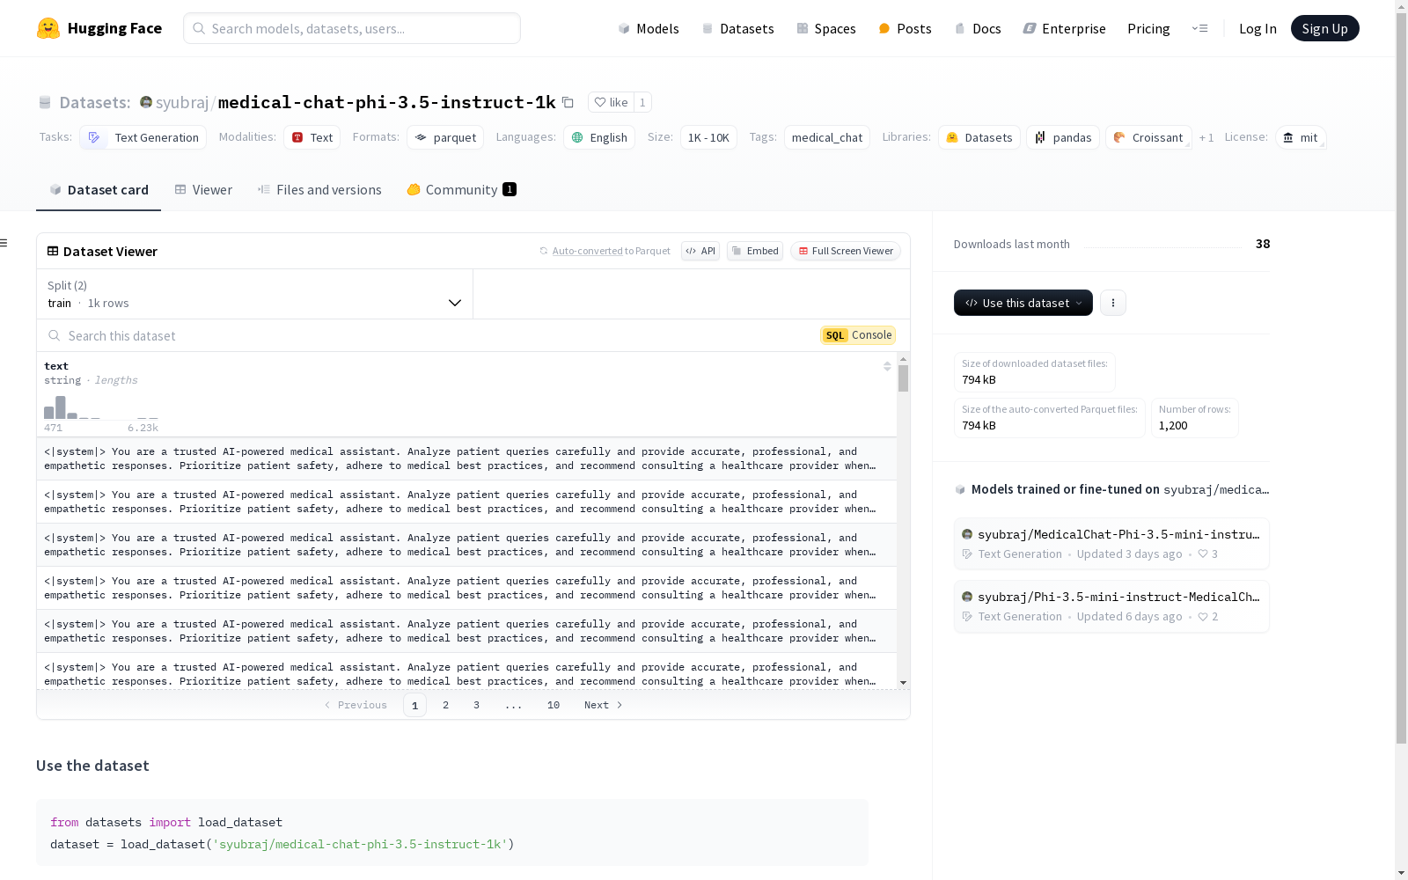Screen dimensions: 1408x880
Task: Switch to the Viewer tab
Action: click(203, 190)
